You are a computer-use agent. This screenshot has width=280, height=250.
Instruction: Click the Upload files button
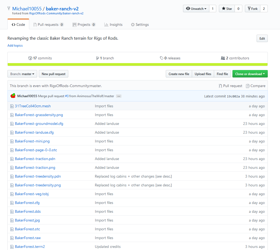click(x=203, y=74)
